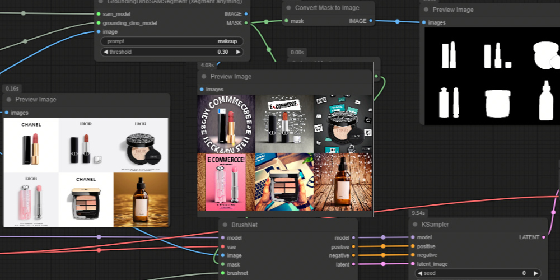
Task: Click the mask input port on Convert Mask to Image
Action: tap(286, 21)
